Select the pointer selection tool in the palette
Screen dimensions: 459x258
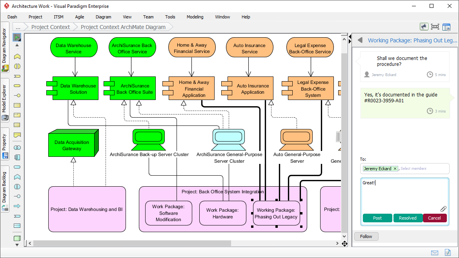click(x=17, y=37)
